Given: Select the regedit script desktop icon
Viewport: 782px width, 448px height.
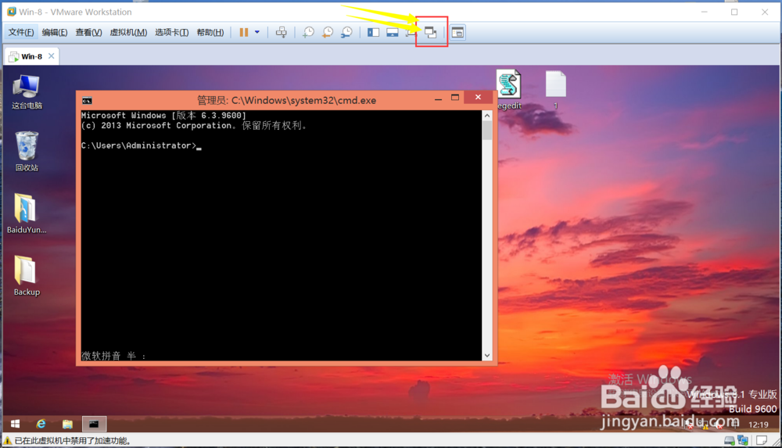Looking at the screenshot, I should 509,90.
